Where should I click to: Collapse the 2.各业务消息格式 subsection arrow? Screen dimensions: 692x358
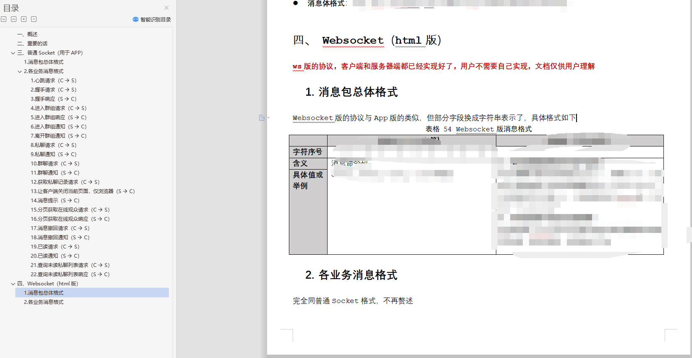click(20, 72)
